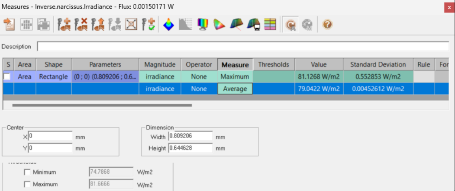Open Operator 'None' in Average row
This screenshot has height=191, width=455.
[199, 89]
